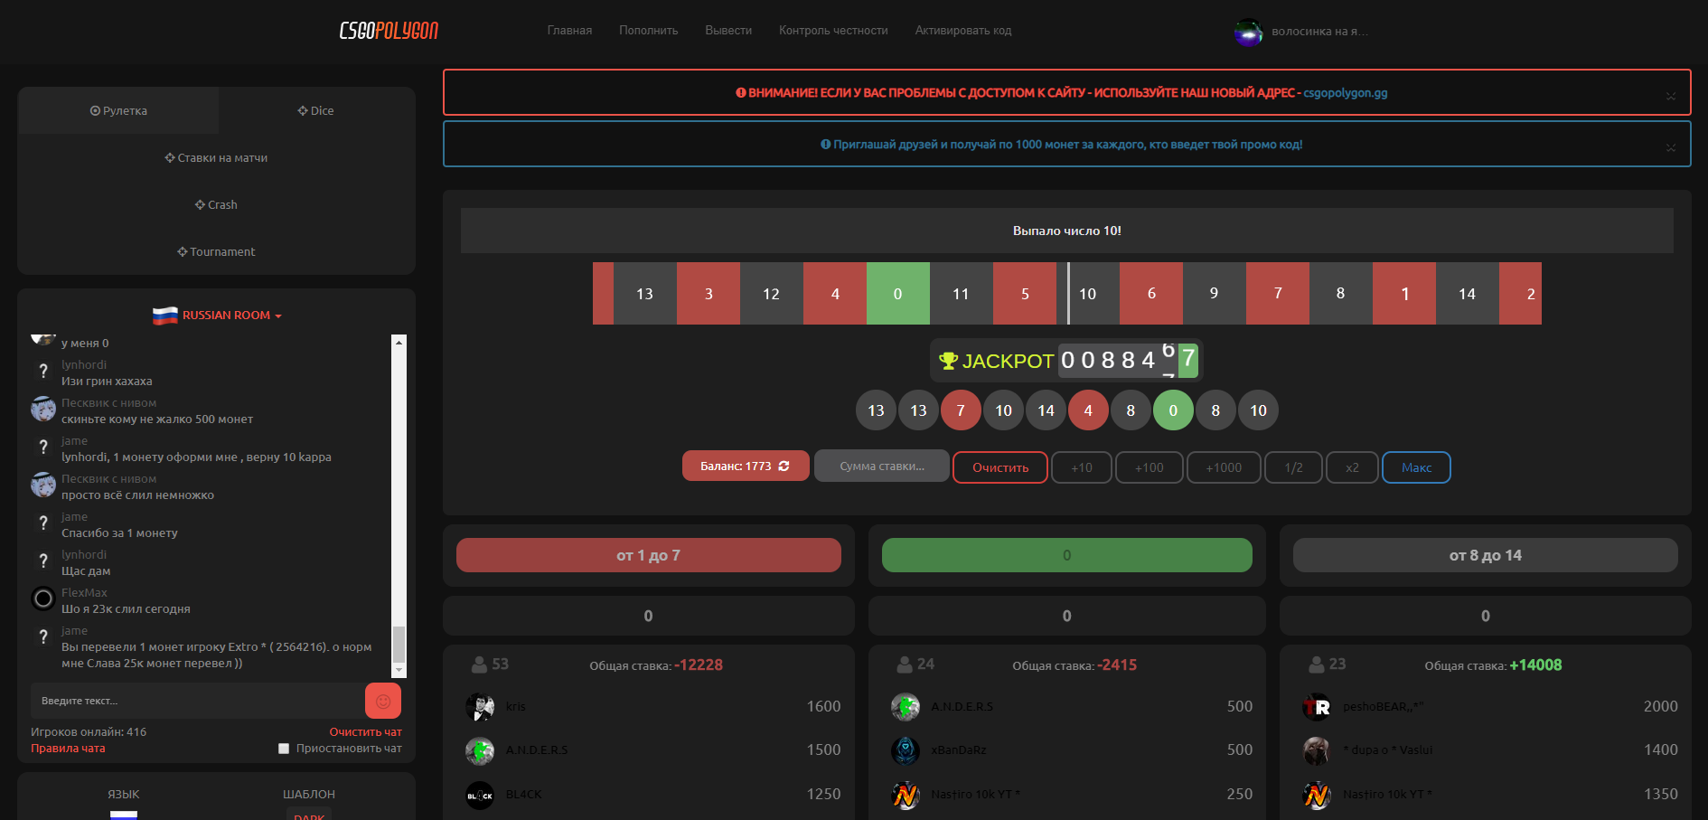Screen dimensions: 1708x820
Task: Focus the 'Сумма ставки' input field
Action: click(x=882, y=466)
